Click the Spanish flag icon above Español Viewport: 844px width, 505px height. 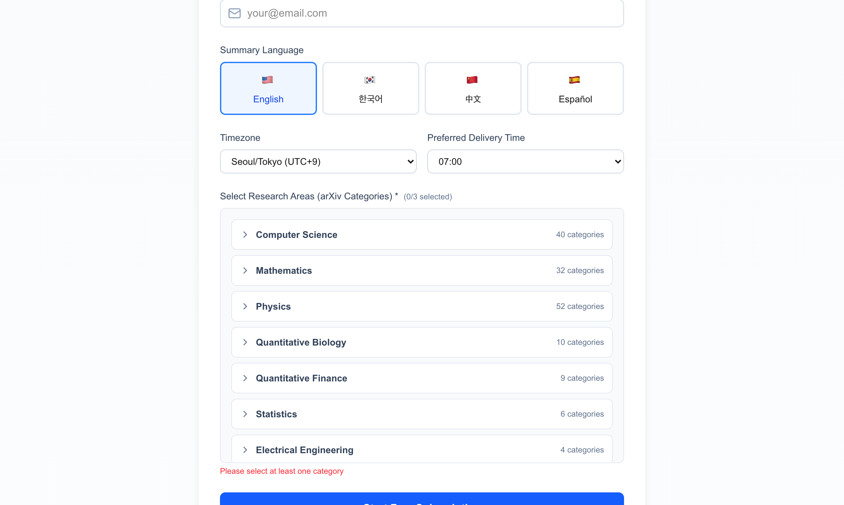pyautogui.click(x=575, y=79)
